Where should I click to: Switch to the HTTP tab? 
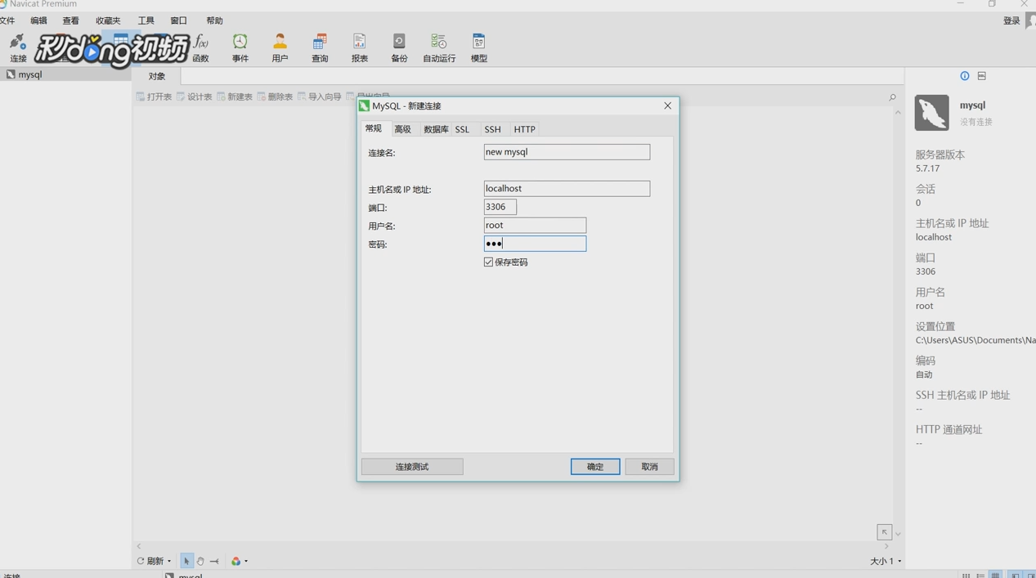[524, 129]
